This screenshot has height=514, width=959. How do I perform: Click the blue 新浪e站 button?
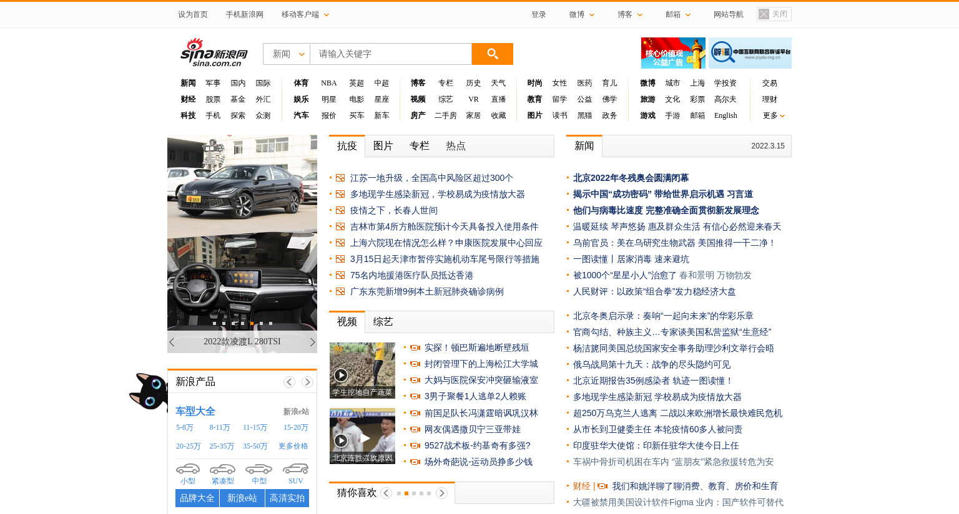(242, 498)
